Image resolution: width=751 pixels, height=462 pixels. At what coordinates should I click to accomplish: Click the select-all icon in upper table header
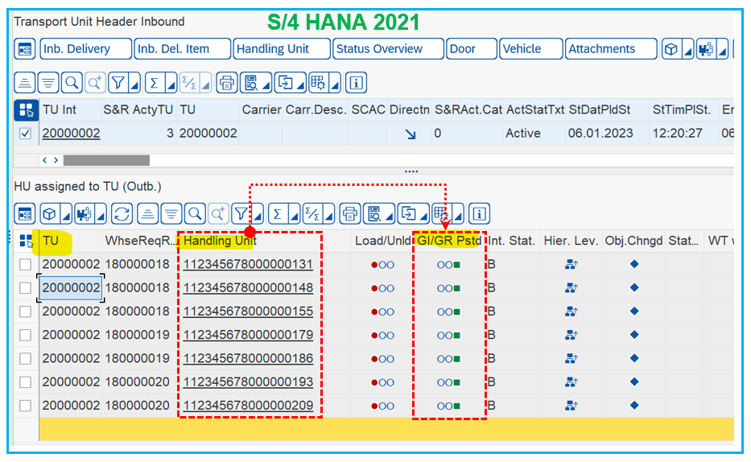point(26,109)
